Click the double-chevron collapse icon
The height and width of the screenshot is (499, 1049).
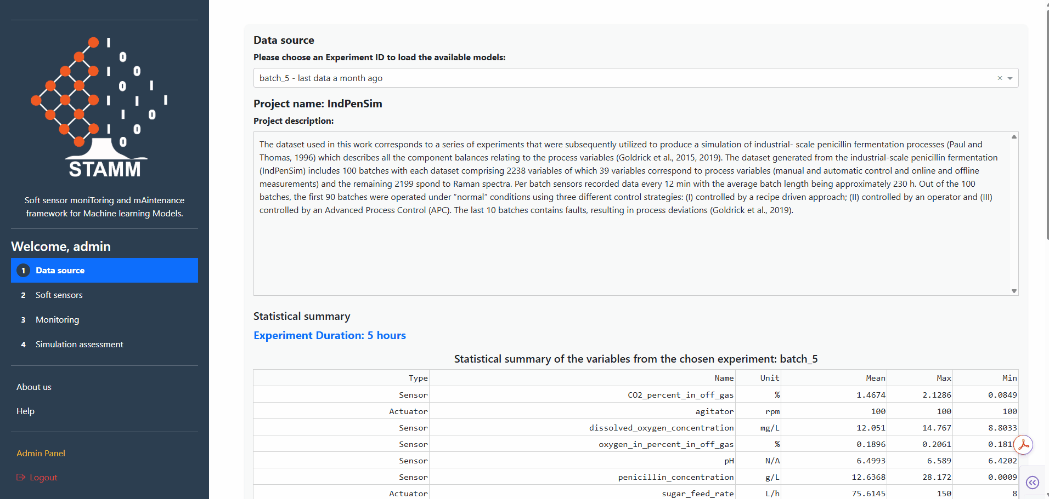(1033, 483)
